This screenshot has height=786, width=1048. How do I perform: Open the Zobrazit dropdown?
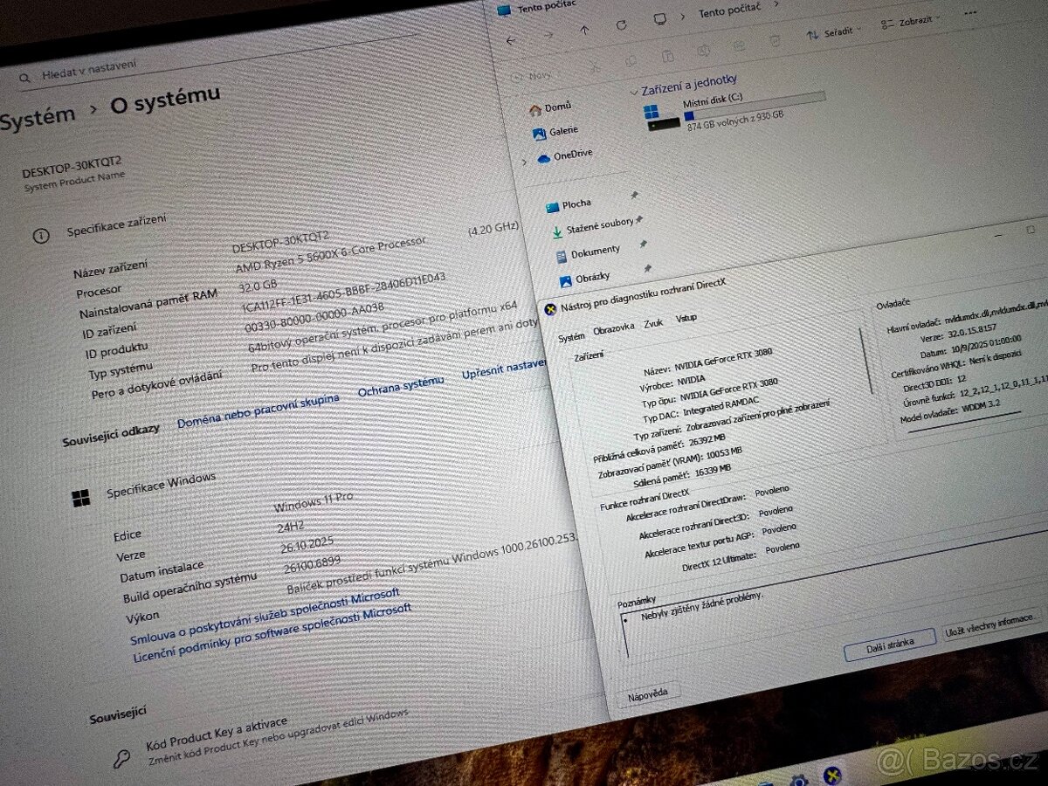pyautogui.click(x=911, y=21)
